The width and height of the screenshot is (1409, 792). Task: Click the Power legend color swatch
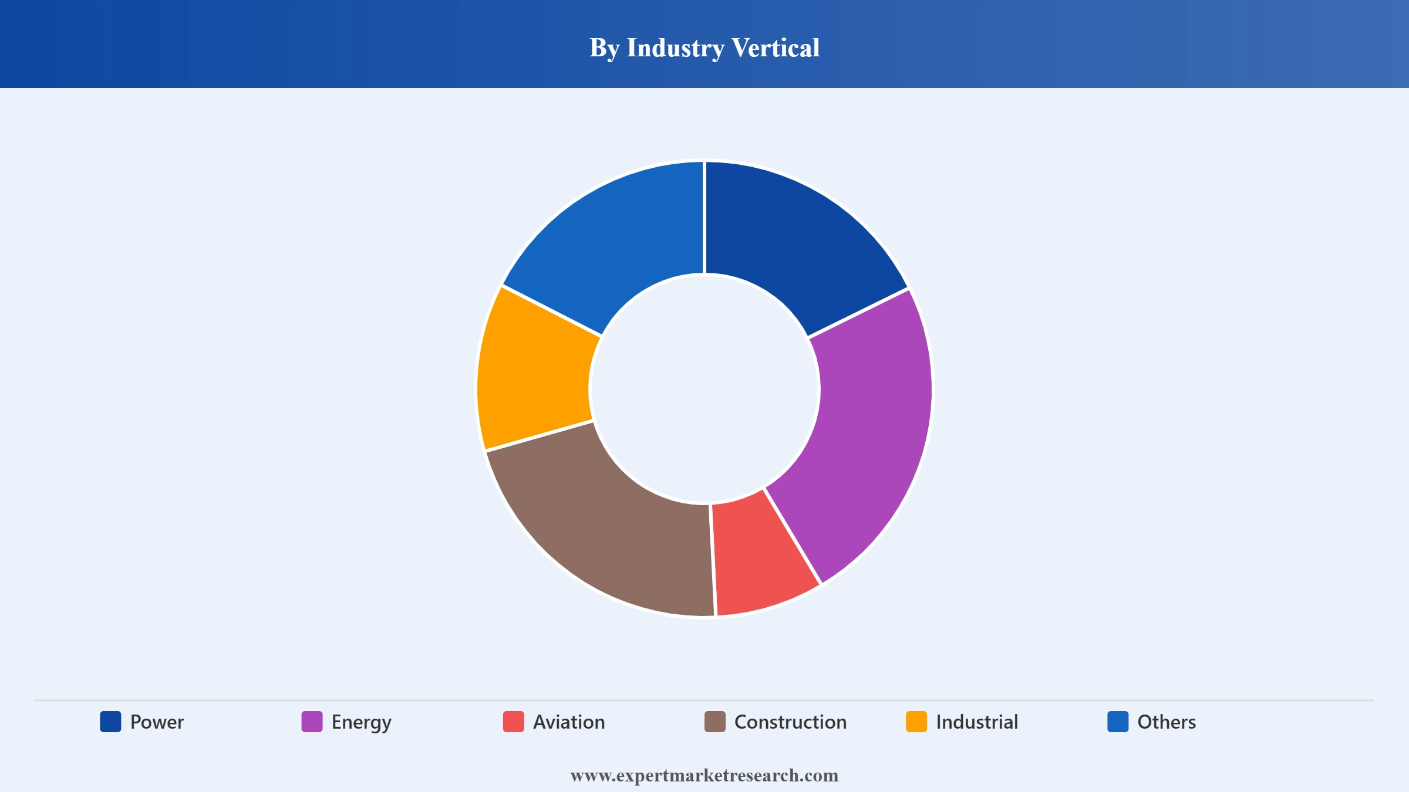click(x=110, y=722)
